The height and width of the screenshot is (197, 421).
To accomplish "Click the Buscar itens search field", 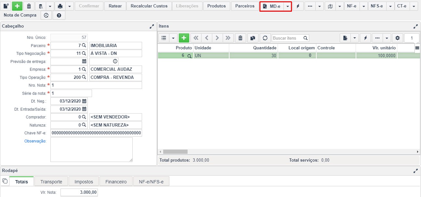I will tap(290, 38).
